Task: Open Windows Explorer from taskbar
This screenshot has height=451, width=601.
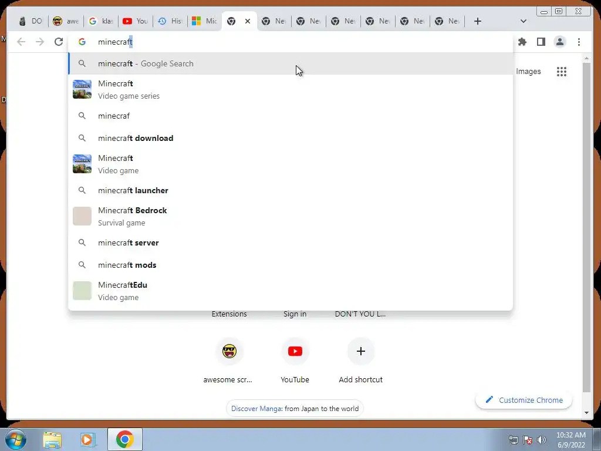Action: 52,439
